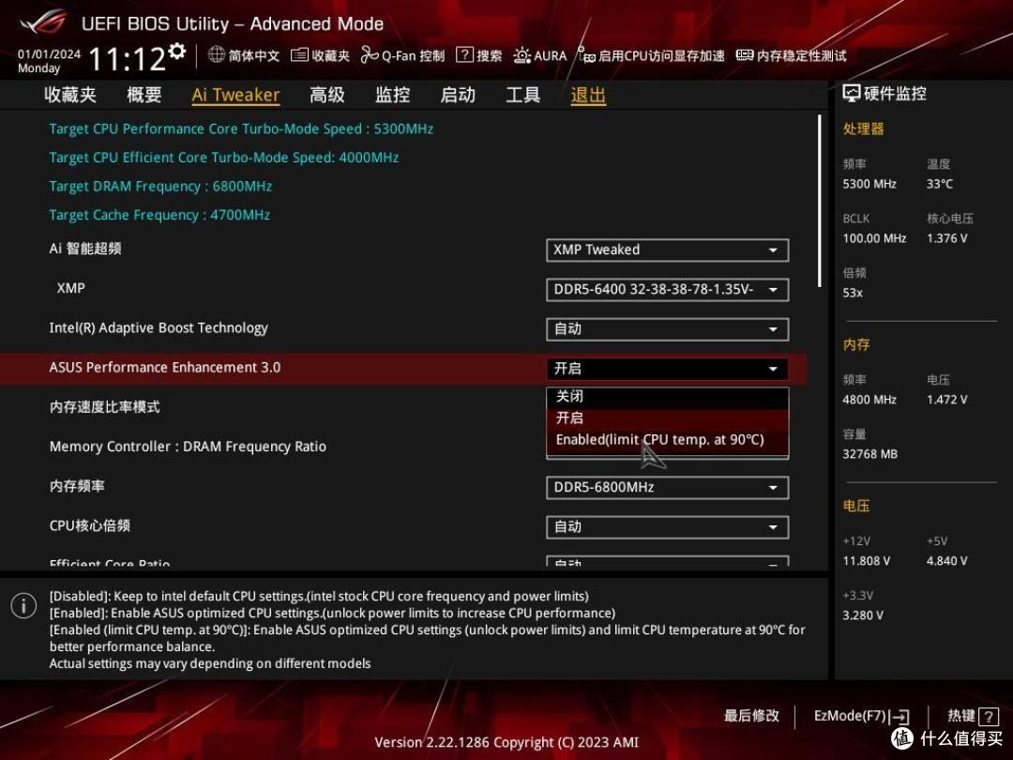
Task: Click 简体中文 language selector
Action: [244, 55]
